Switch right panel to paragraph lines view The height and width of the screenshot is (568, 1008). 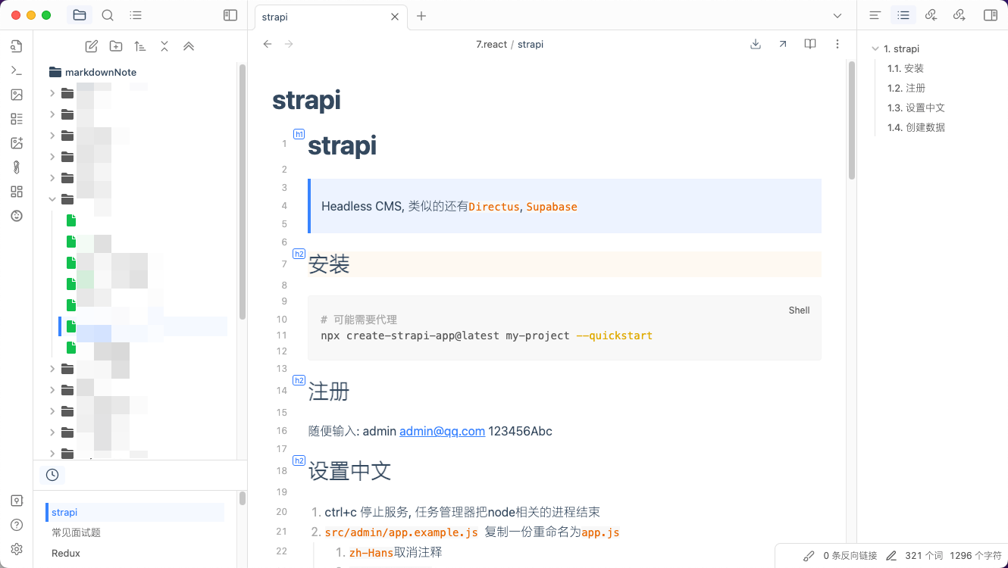pyautogui.click(x=875, y=15)
